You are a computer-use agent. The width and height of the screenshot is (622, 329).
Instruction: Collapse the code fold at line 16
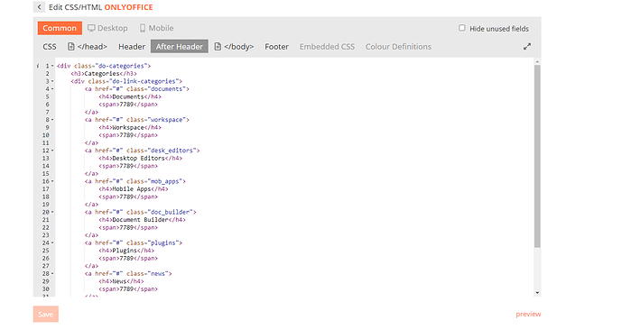coord(52,181)
